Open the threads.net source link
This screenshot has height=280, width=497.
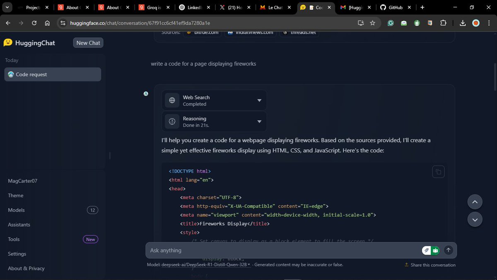pos(299,32)
